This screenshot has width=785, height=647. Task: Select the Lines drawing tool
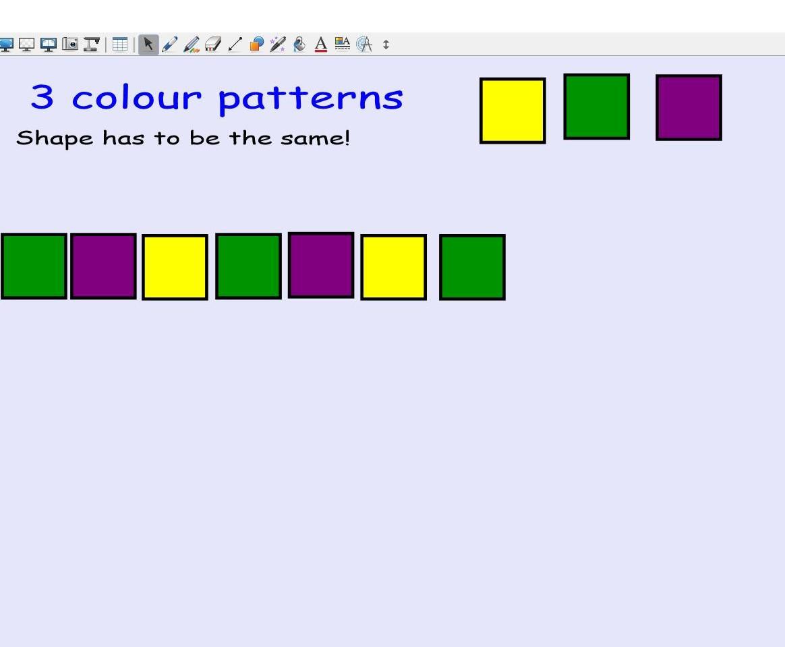click(x=235, y=45)
